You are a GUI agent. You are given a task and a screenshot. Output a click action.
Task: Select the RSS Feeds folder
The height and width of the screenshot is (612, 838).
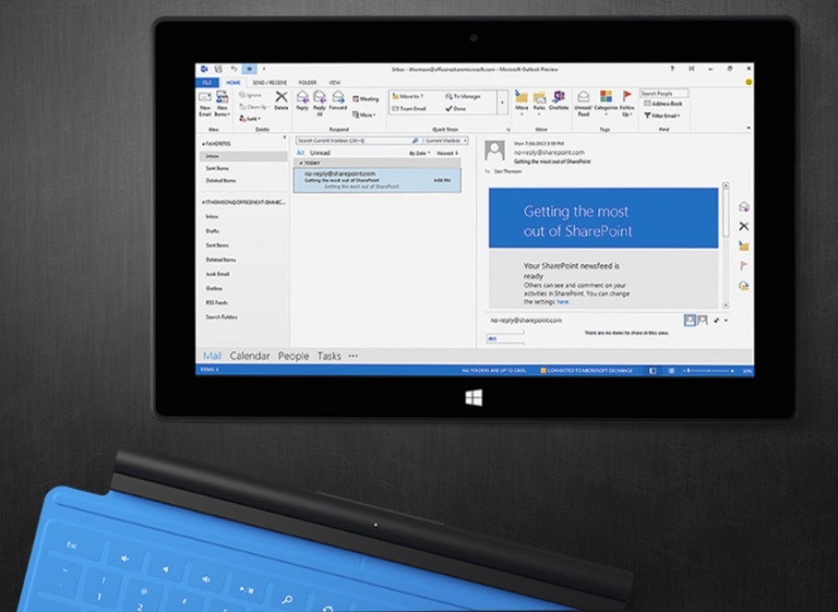pyautogui.click(x=217, y=303)
